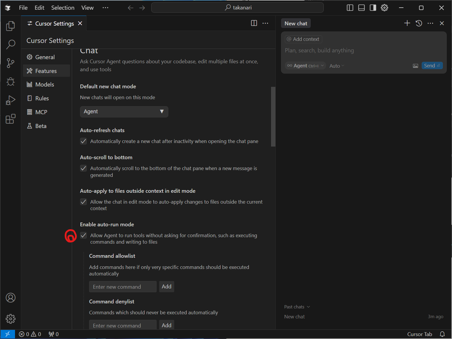This screenshot has height=339, width=452.
Task: Go to Models settings section
Action: click(x=46, y=84)
